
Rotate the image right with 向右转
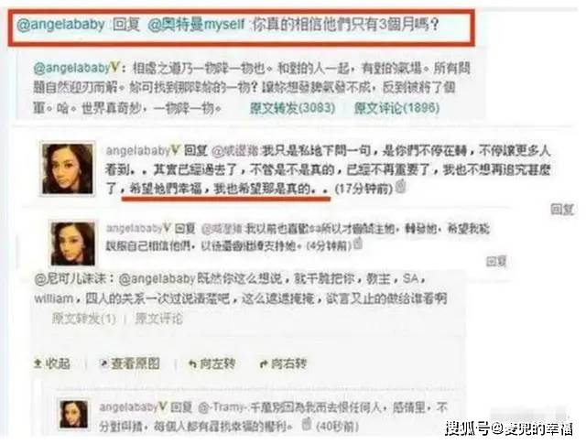click(283, 363)
